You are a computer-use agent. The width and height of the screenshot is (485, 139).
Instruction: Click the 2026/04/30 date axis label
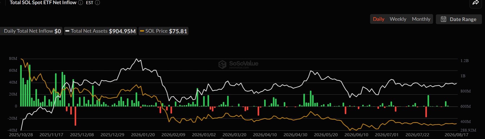[x=295, y=135]
